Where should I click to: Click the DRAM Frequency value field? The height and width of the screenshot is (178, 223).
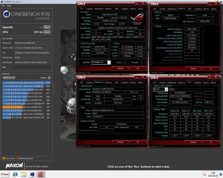(x=192, y=29)
